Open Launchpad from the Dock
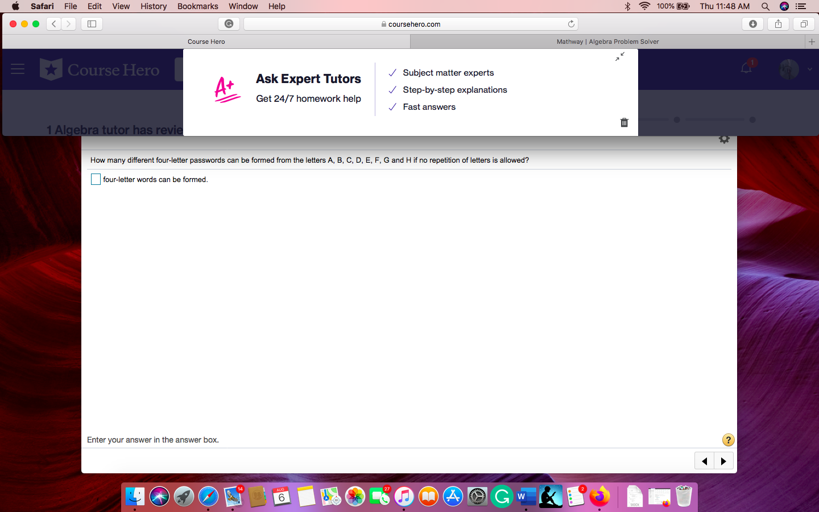The image size is (819, 512). coord(184,497)
